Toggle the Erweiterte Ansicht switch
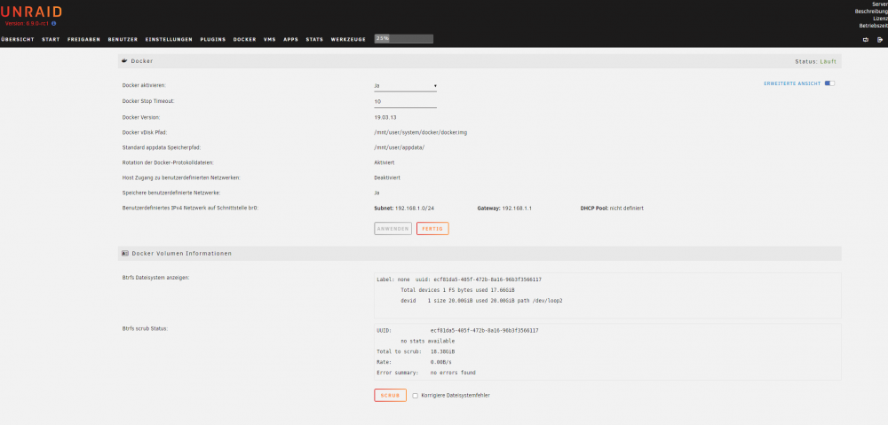This screenshot has width=888, height=425. coord(829,83)
